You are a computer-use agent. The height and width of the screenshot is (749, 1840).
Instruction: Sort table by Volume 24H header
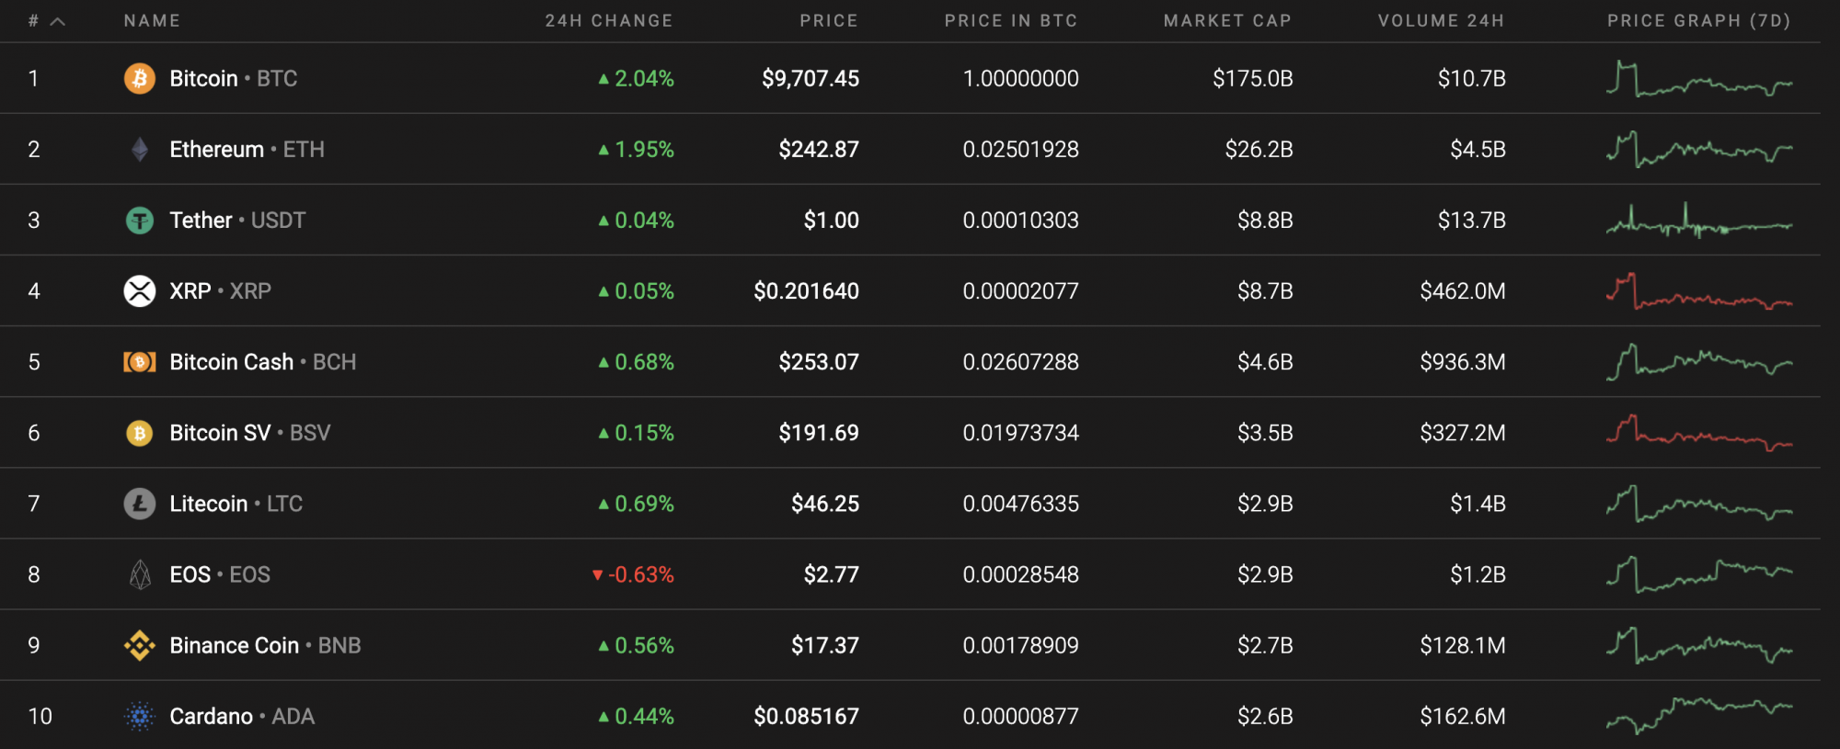[x=1441, y=20]
